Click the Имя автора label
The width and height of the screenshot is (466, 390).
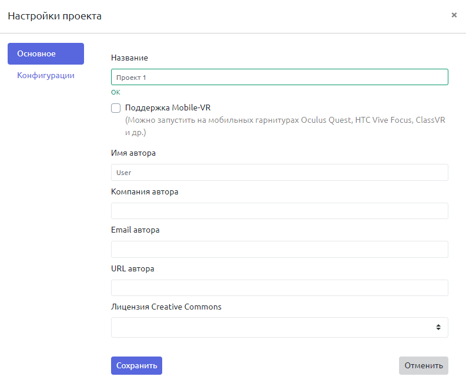click(x=133, y=153)
